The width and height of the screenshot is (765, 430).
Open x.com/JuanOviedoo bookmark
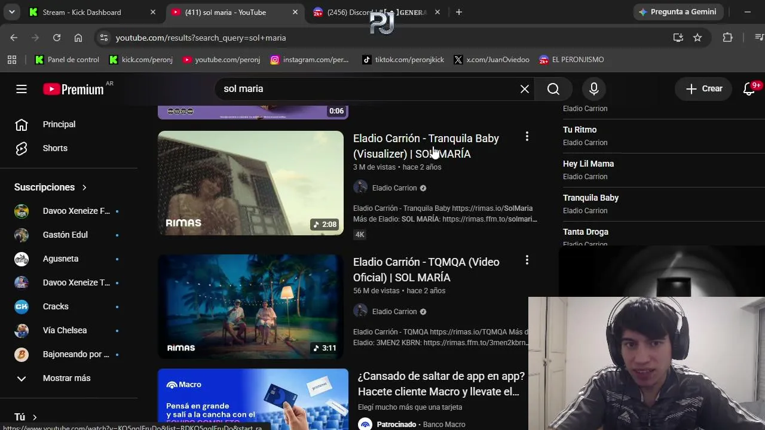pos(491,60)
